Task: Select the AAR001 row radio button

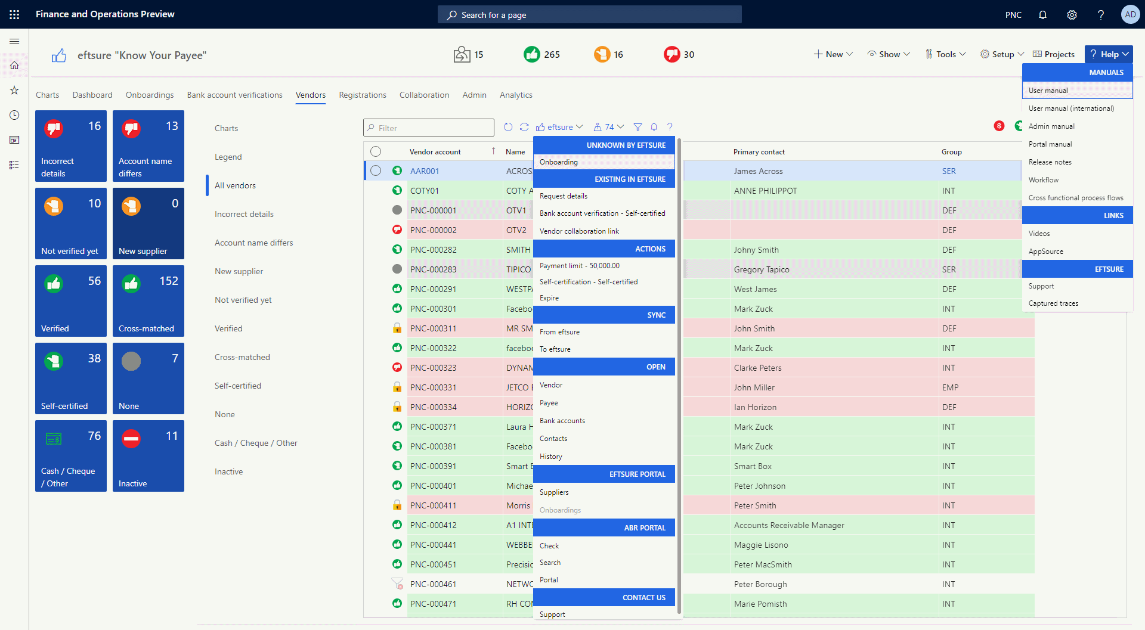Action: coord(376,171)
